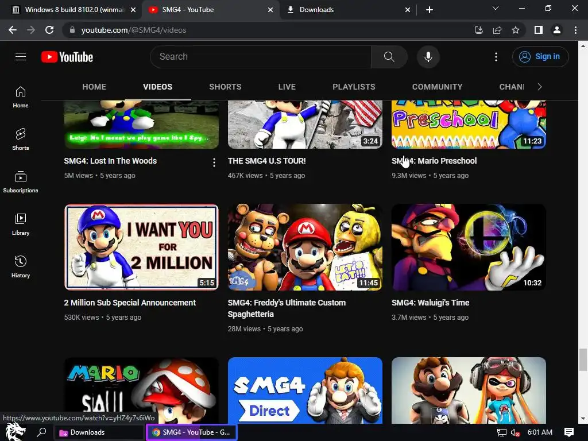Show more channel tabs with right chevron
The width and height of the screenshot is (588, 441).
click(540, 87)
